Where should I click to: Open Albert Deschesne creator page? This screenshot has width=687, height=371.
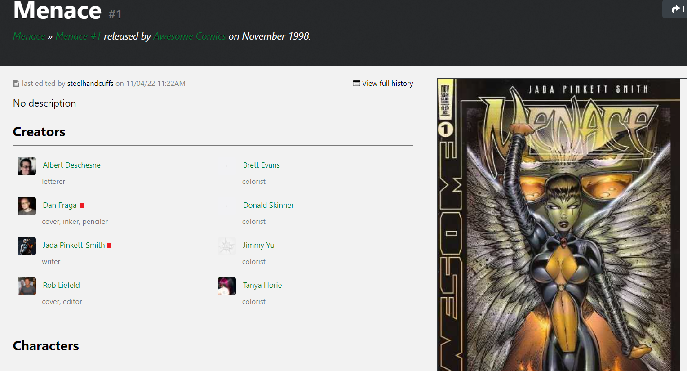pyautogui.click(x=72, y=165)
